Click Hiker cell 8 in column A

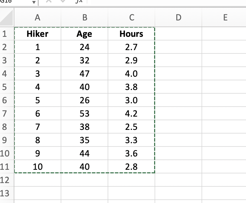38,140
